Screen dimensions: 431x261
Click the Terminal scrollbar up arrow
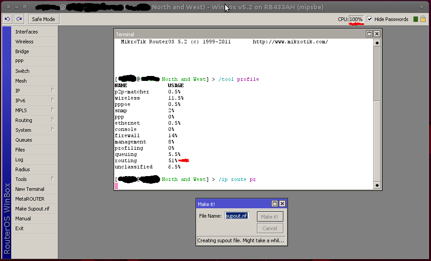click(x=377, y=43)
